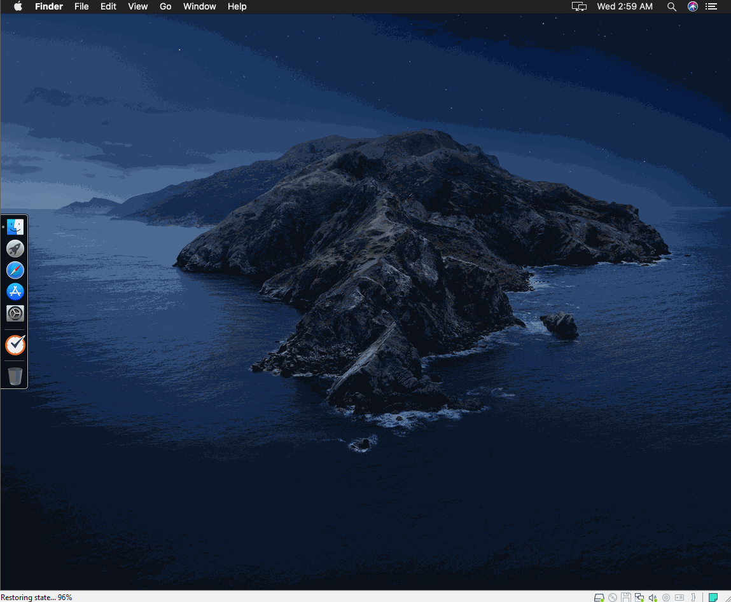Image resolution: width=731 pixels, height=602 pixels.
Task: Open the Apple menu
Action: 17,6
